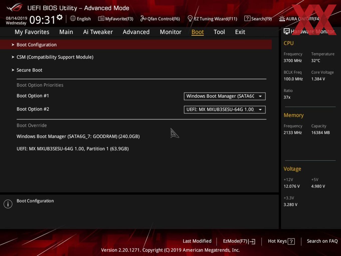
Task: Click the globe language icon
Action: click(x=73, y=18)
